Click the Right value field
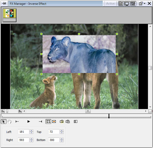 (23, 140)
